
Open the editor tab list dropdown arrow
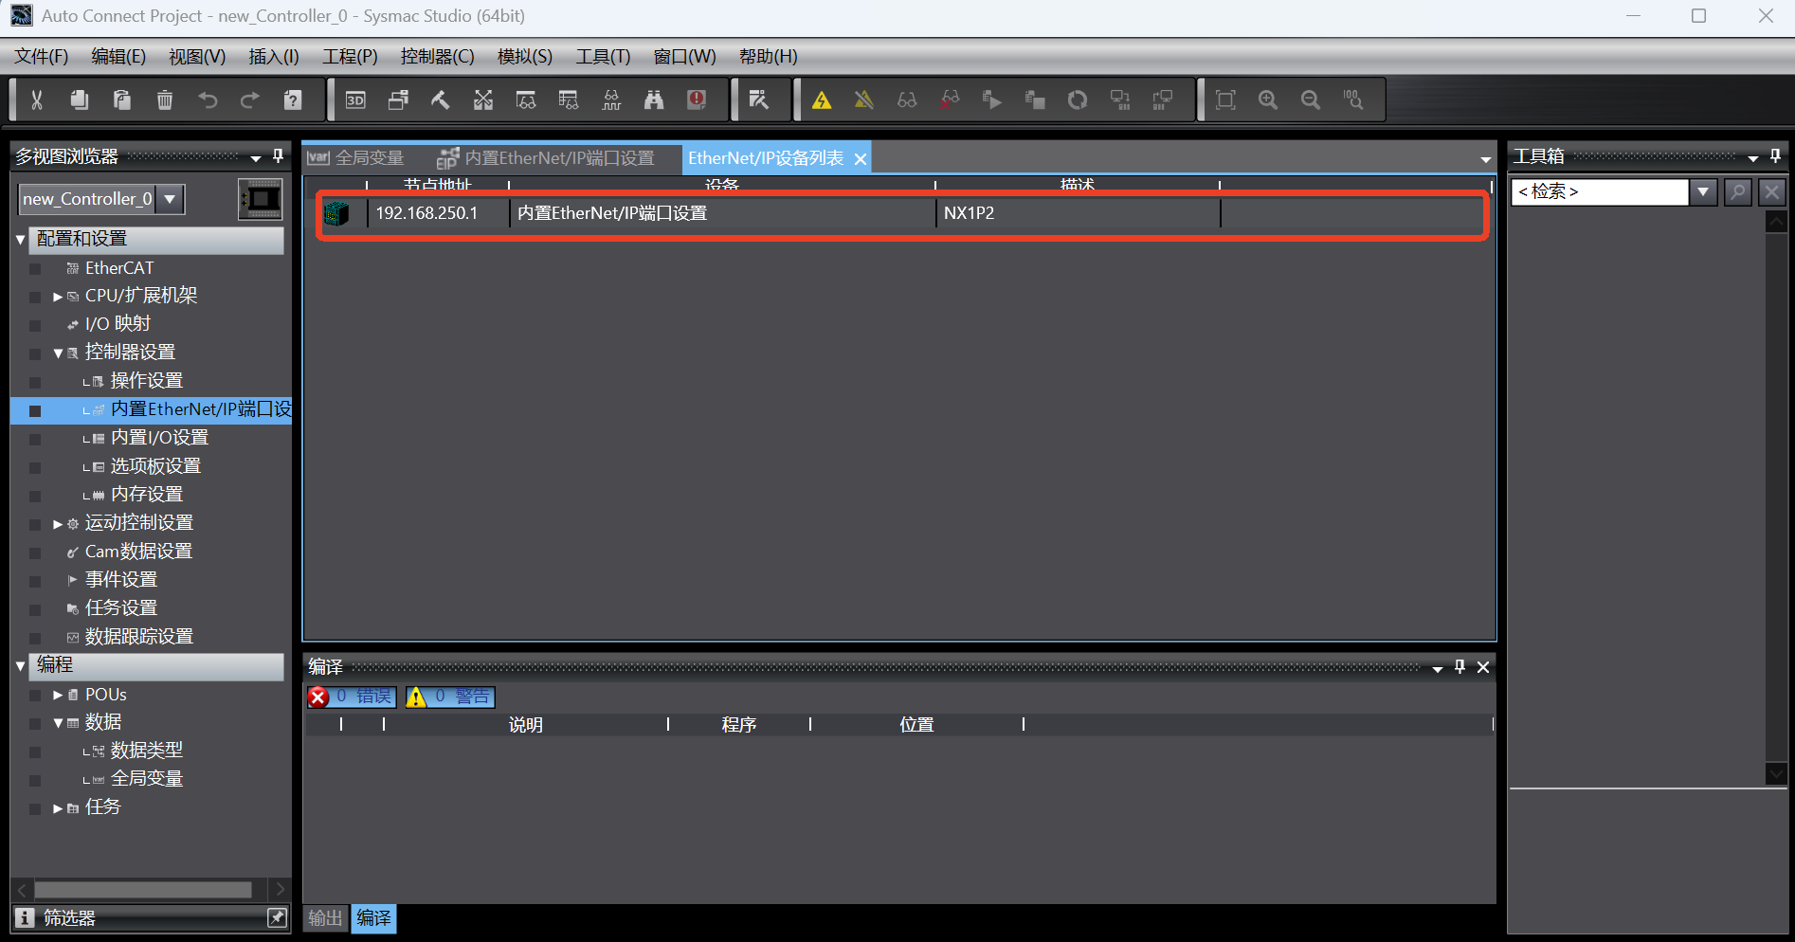pos(1485,160)
